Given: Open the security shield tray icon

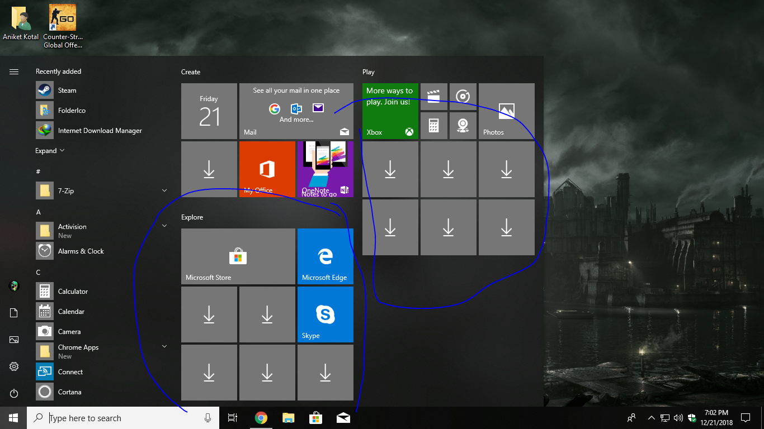Looking at the screenshot, I should (x=692, y=418).
